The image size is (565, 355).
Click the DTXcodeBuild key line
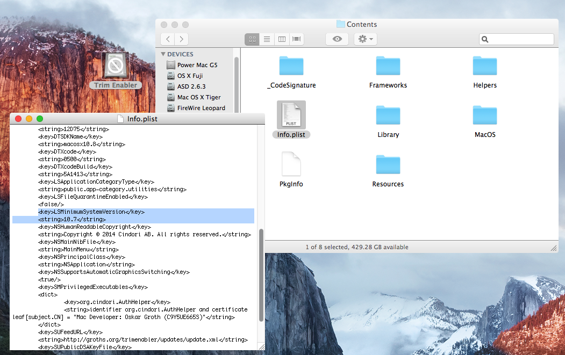(x=75, y=166)
